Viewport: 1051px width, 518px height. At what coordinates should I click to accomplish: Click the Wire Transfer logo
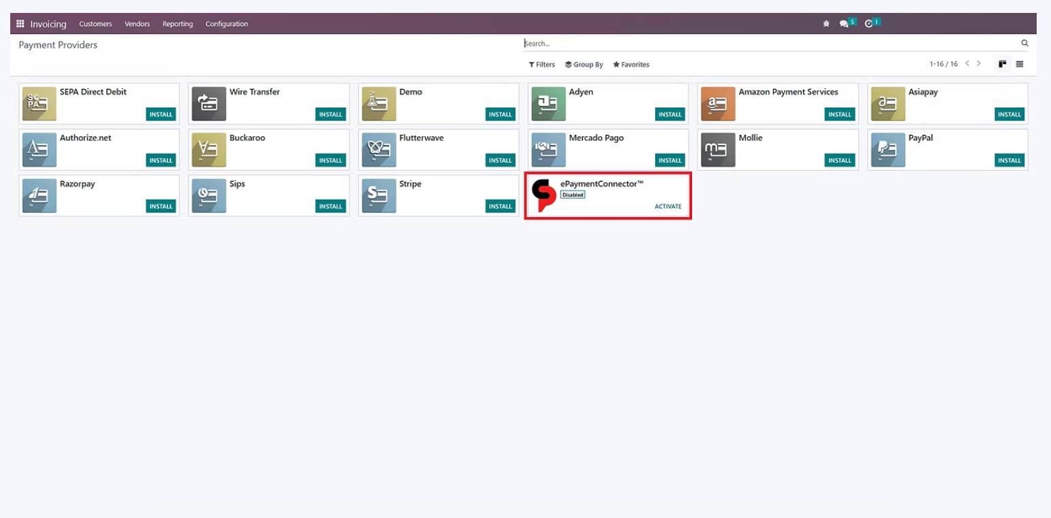coord(208,103)
